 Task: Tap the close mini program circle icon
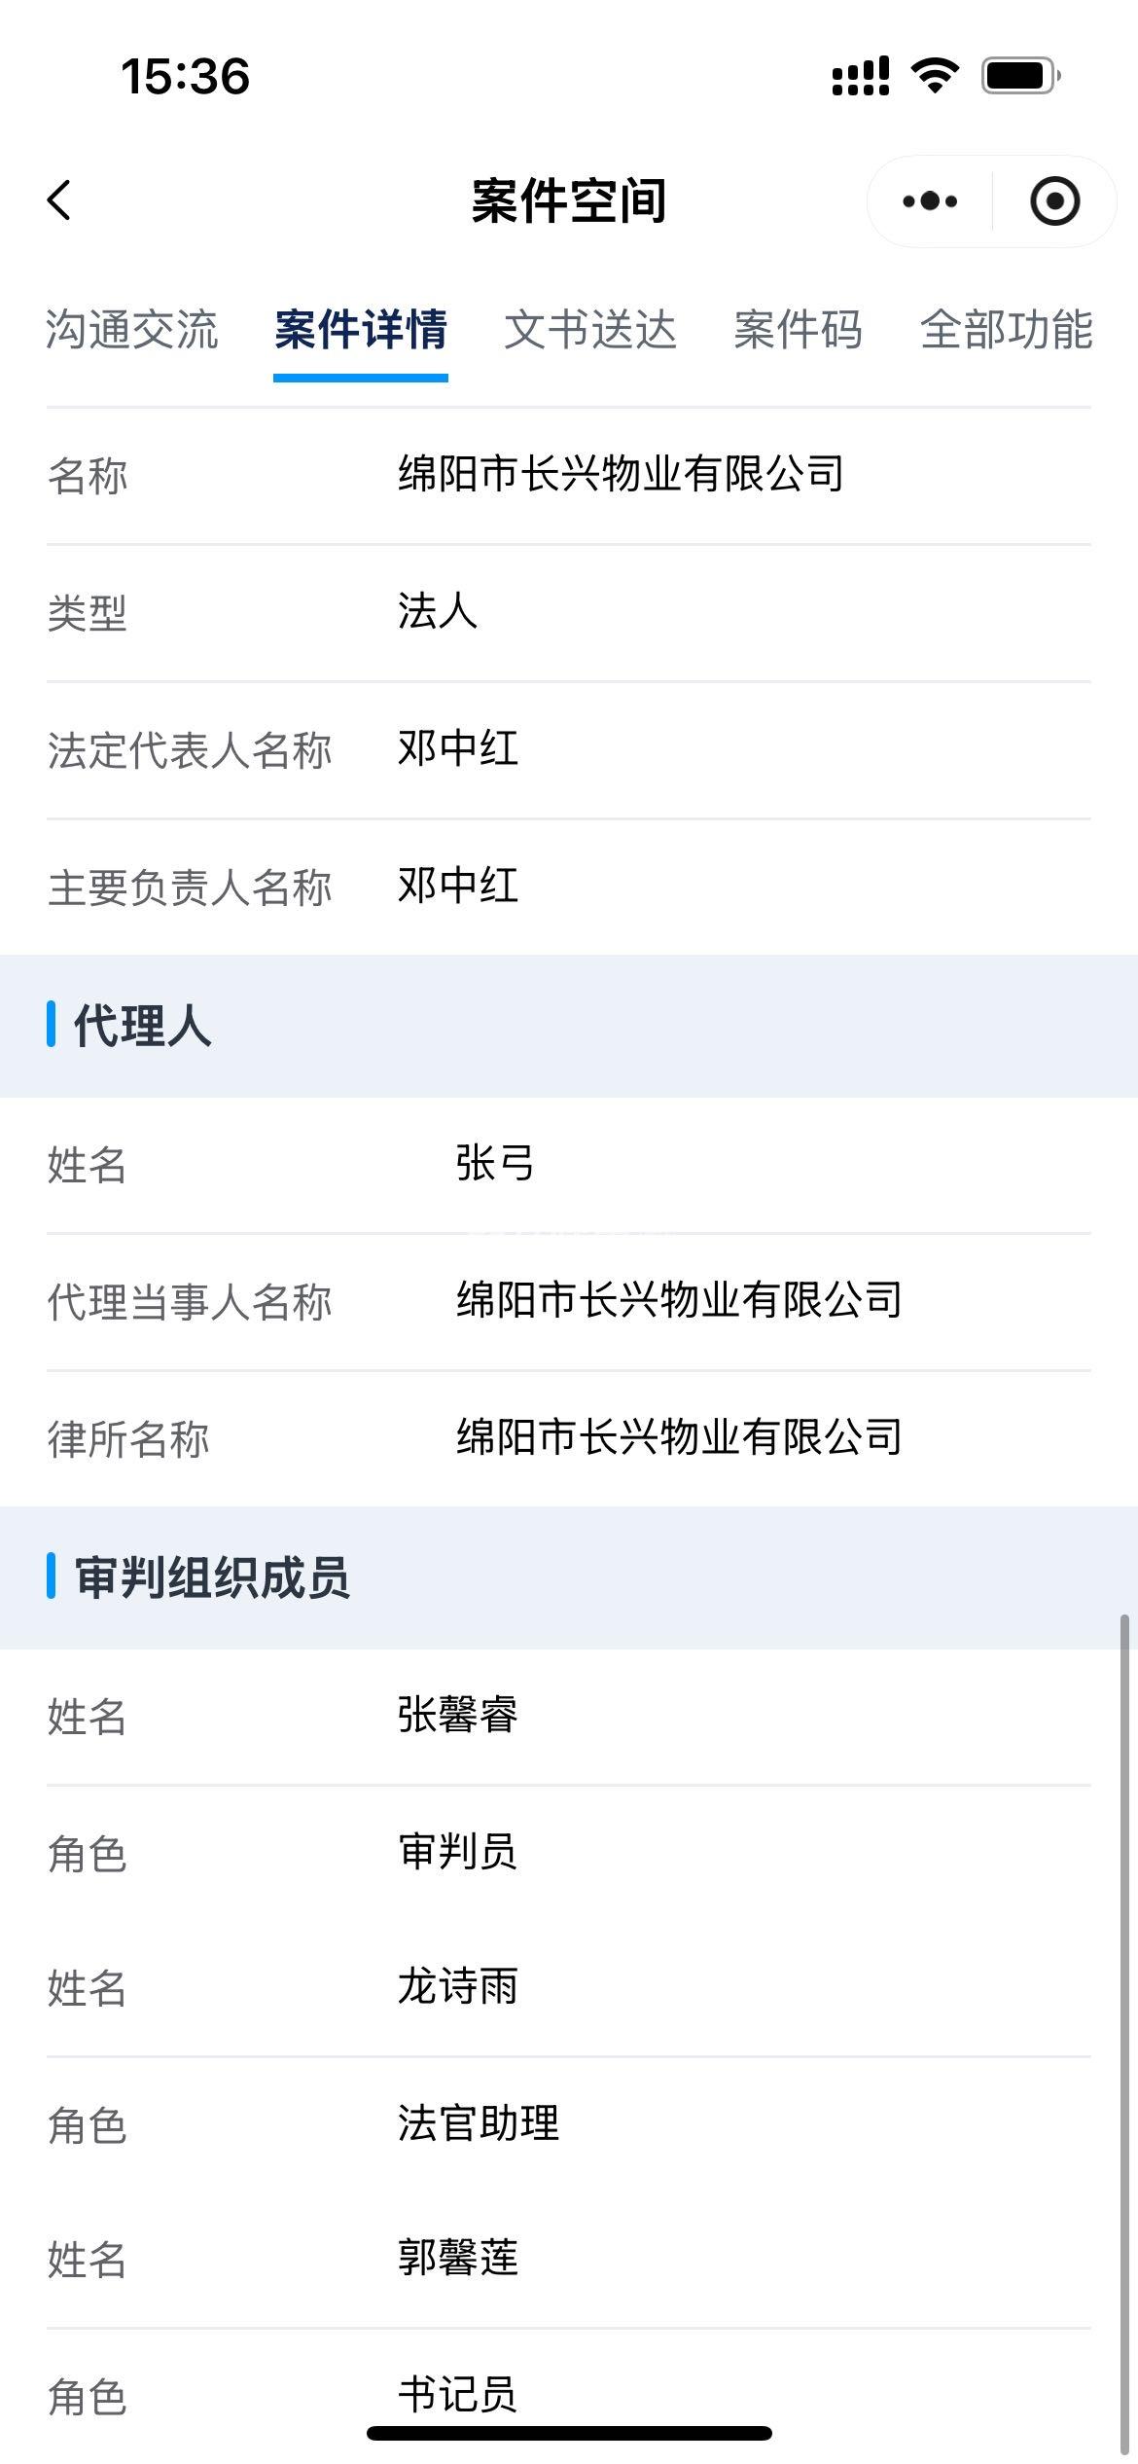[1054, 201]
